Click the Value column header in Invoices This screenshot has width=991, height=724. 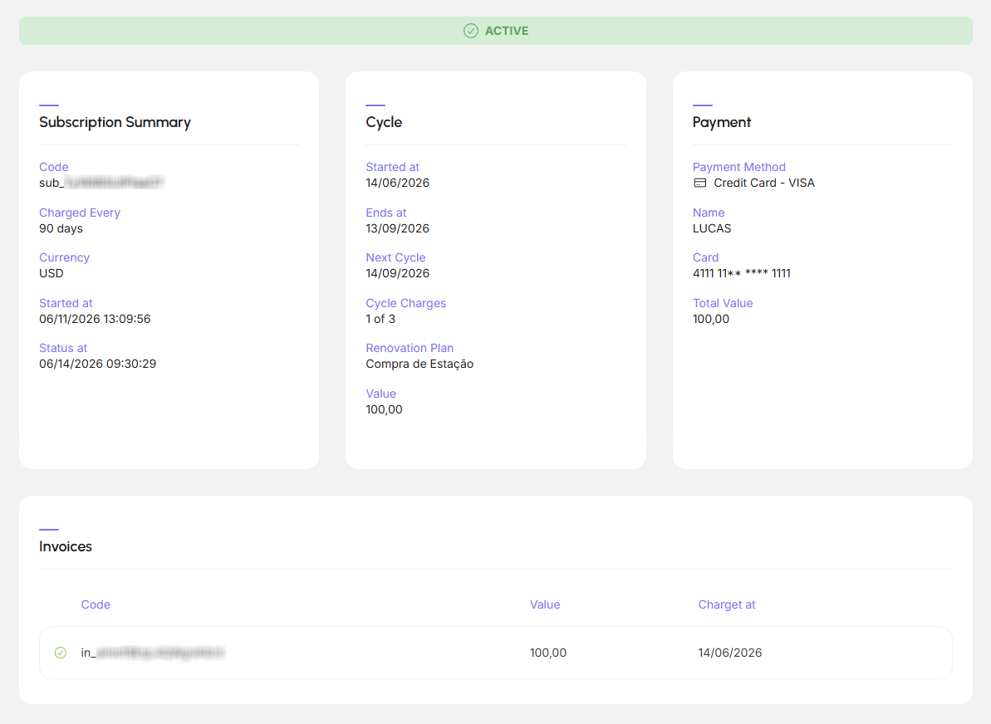(x=545, y=604)
